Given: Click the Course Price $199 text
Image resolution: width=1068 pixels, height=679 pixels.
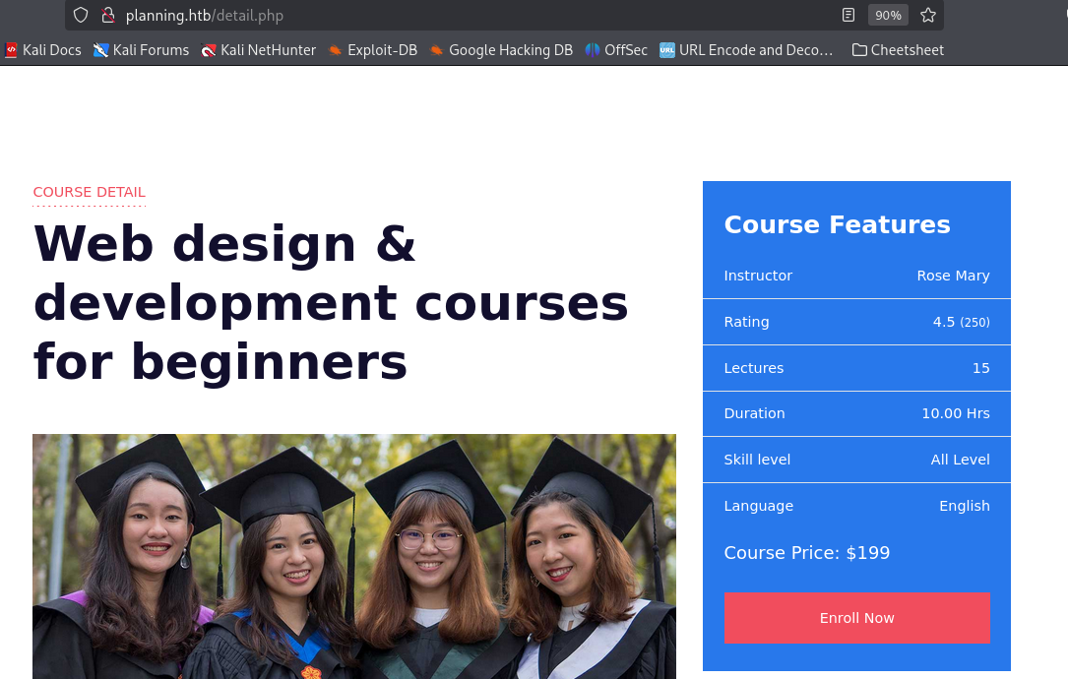Looking at the screenshot, I should (x=806, y=552).
